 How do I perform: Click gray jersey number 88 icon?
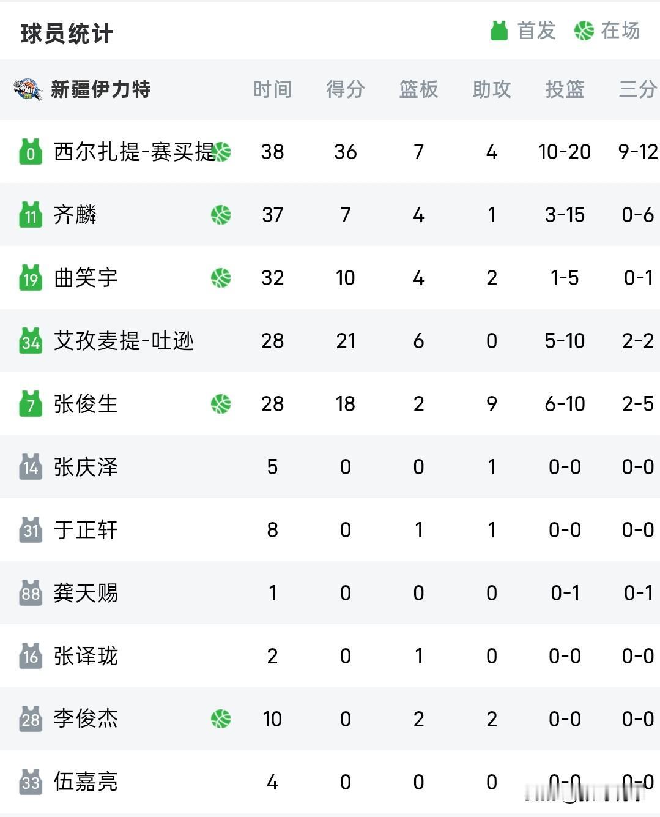point(31,593)
